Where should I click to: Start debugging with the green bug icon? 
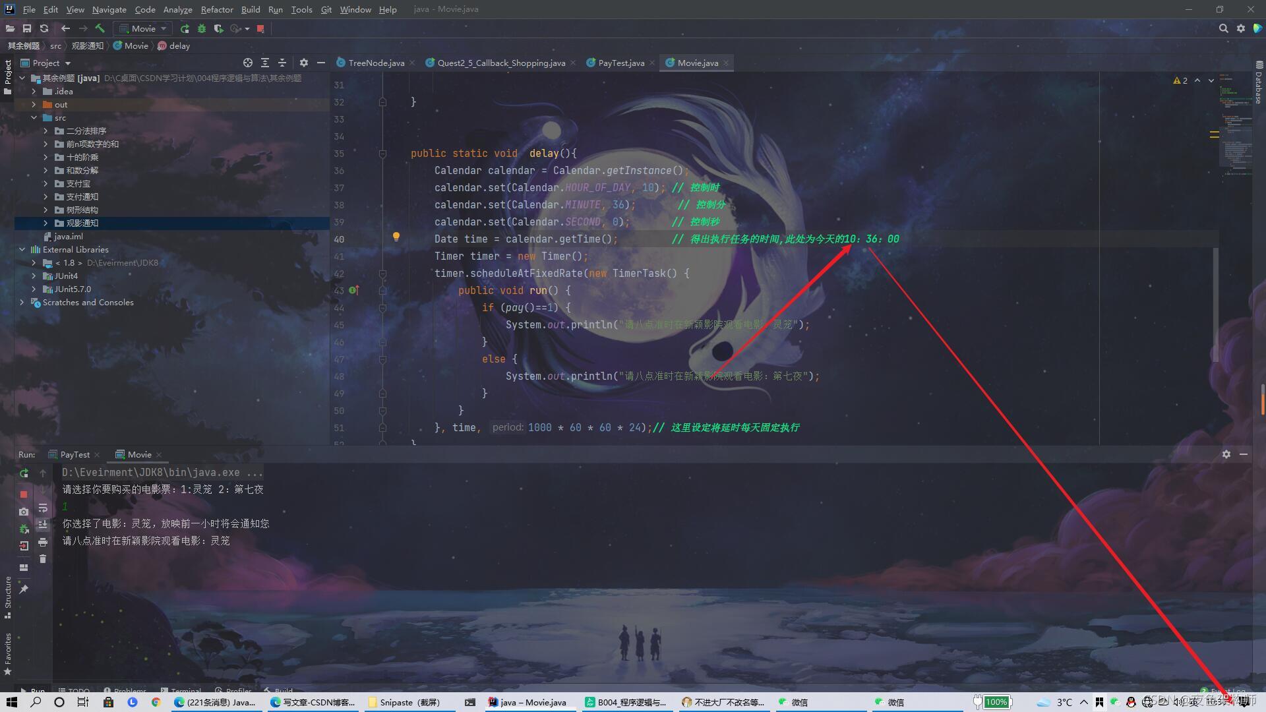click(202, 28)
